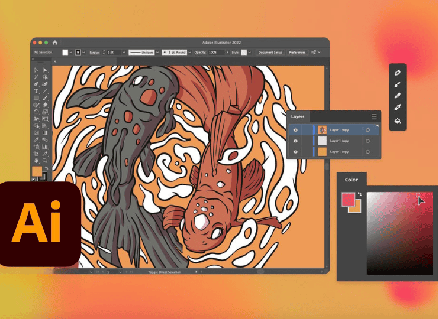Pick the brush icon in floating toolbar

coord(398,84)
